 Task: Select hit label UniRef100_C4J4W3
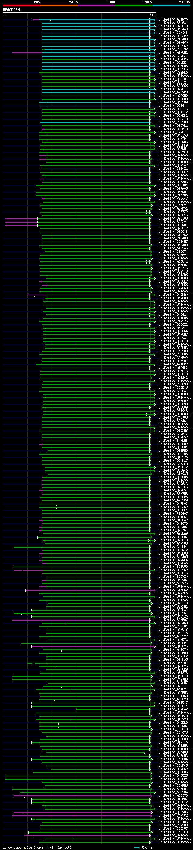pos(173,39)
